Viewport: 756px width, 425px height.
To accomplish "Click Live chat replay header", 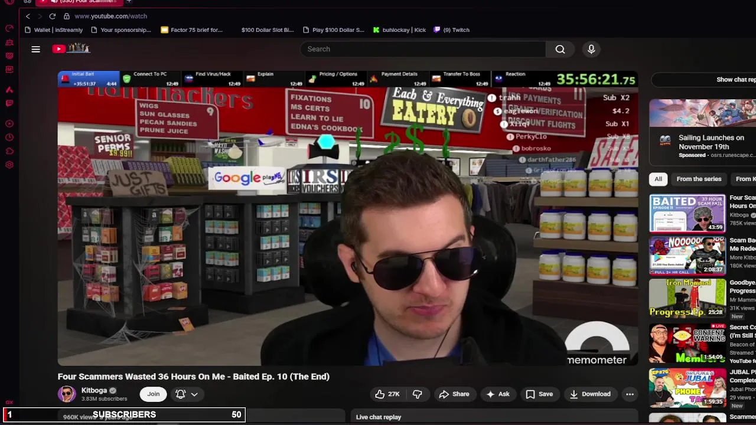I will coord(379,417).
